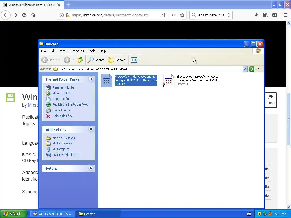Open the Back history dropdown arrow
The width and height of the screenshot is (291, 218).
click(59, 60)
